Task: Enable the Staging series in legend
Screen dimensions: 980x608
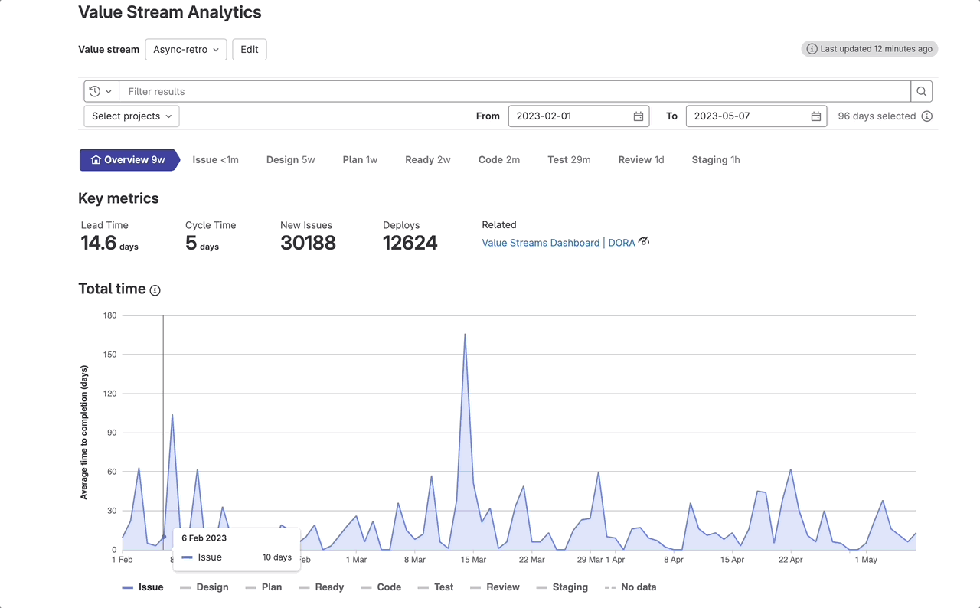Action: [x=562, y=587]
